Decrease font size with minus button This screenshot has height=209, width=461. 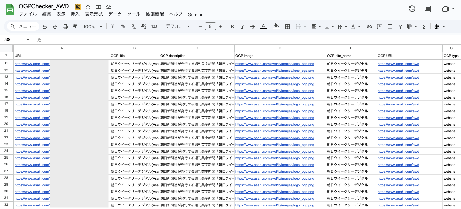[200, 26]
